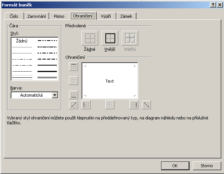Switch to the Výplň tab
The image size is (224, 174).
pos(106,16)
